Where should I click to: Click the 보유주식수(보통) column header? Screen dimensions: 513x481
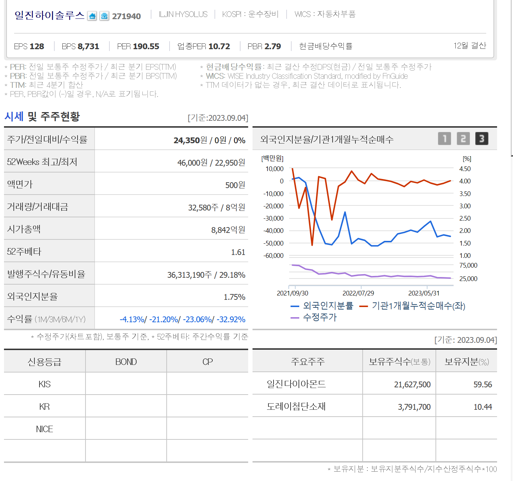click(399, 361)
